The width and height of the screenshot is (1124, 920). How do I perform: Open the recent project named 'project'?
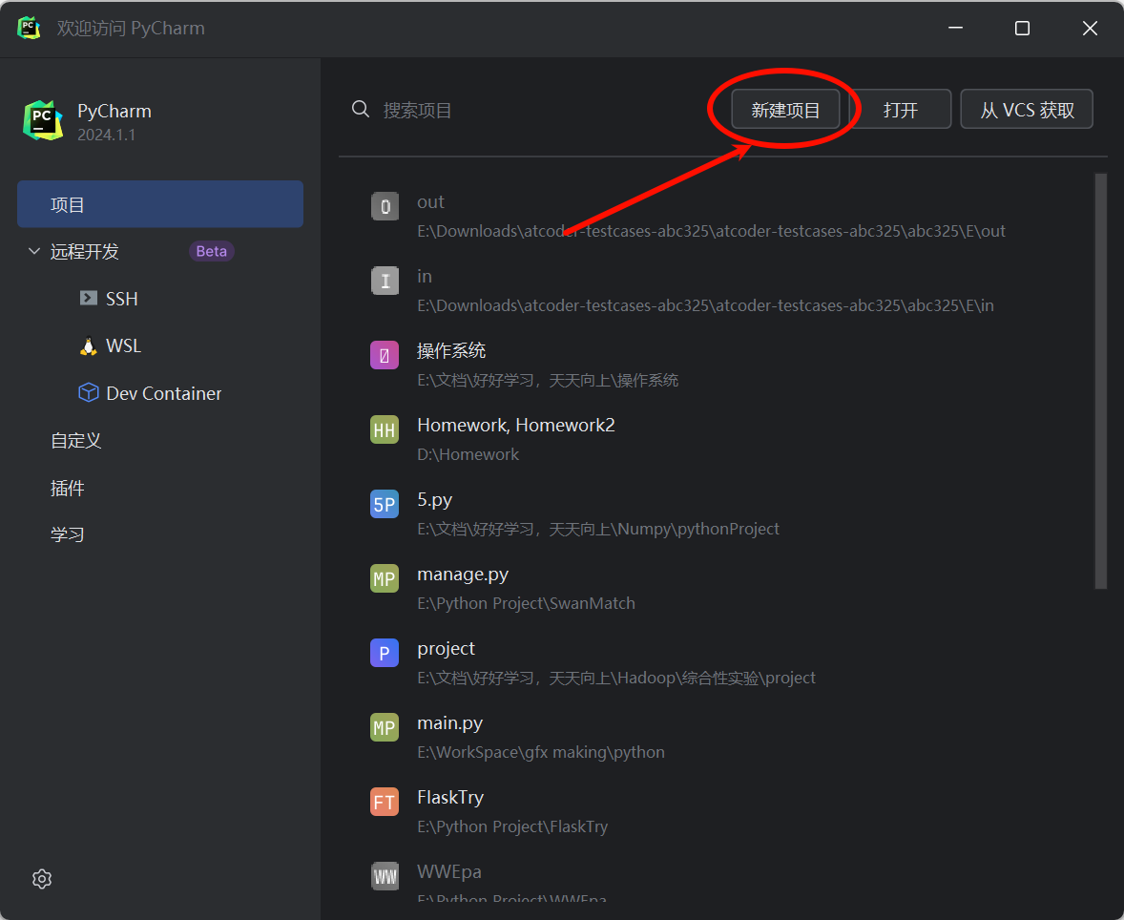[717, 662]
